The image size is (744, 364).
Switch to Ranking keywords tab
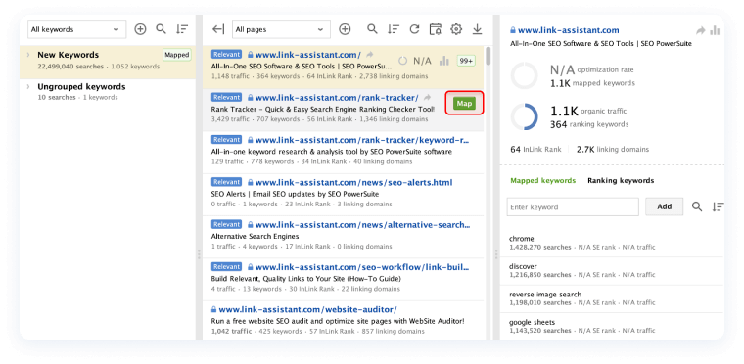point(621,180)
